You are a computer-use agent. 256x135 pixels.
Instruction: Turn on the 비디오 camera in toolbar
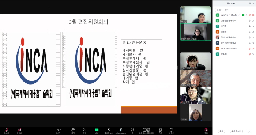(x=19, y=130)
